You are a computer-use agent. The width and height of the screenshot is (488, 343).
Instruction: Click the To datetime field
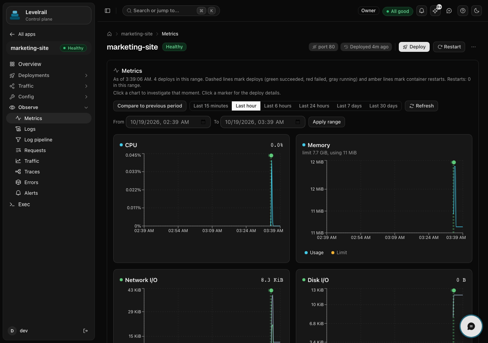tap(263, 122)
